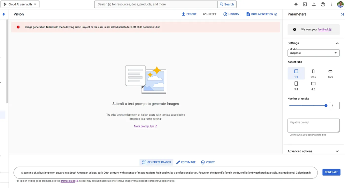The image size is (345, 188).
Task: Open the feedback link
Action: point(325,29)
